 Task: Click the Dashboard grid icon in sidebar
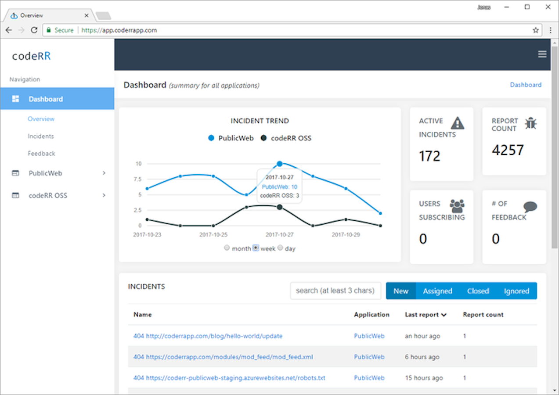pos(15,99)
